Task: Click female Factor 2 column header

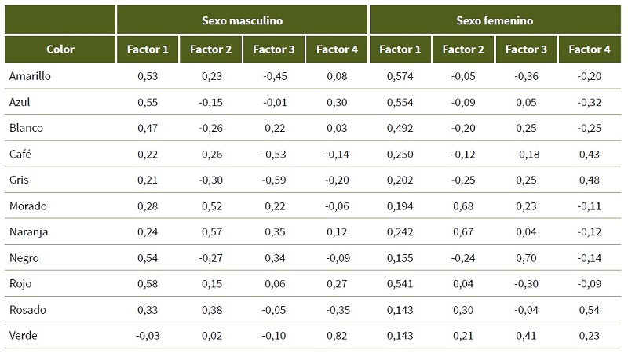Action: (x=463, y=49)
